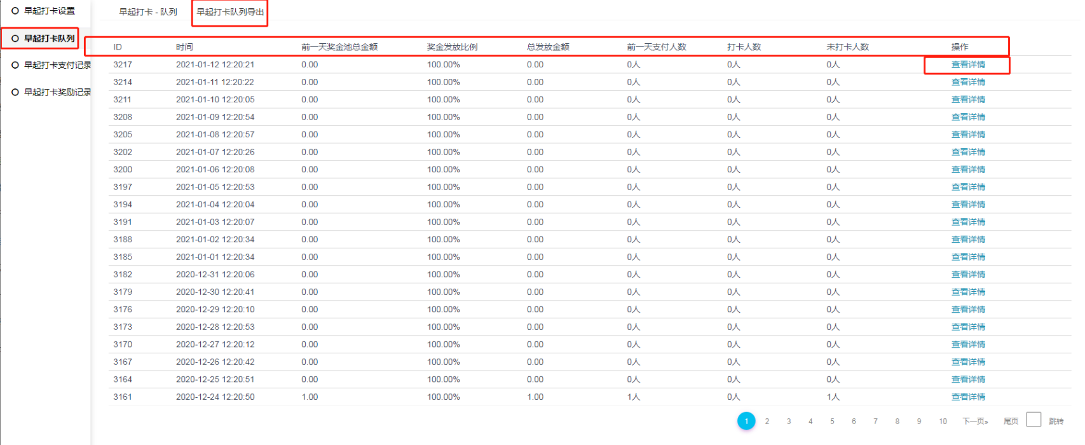
Task: Click the page number input box
Action: 1034,420
